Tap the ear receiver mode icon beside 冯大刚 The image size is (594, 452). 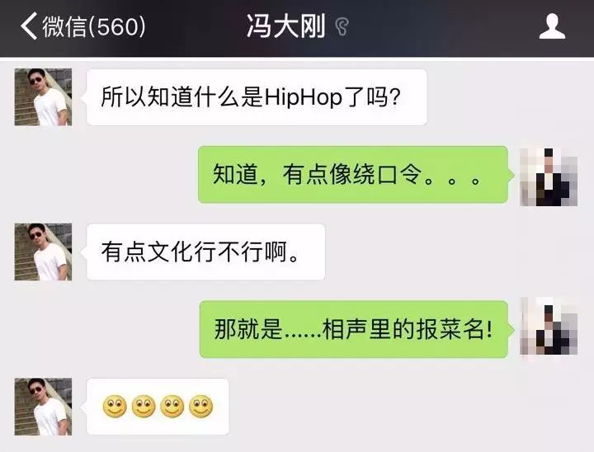pos(342,26)
